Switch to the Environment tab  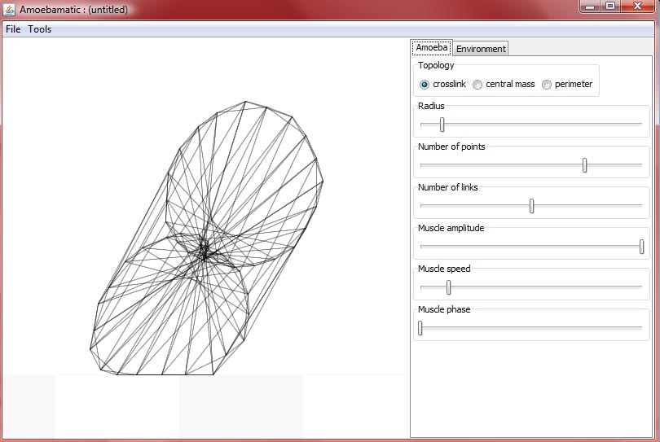[x=481, y=49]
